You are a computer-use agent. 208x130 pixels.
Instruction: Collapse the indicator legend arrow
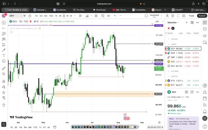point(11,32)
